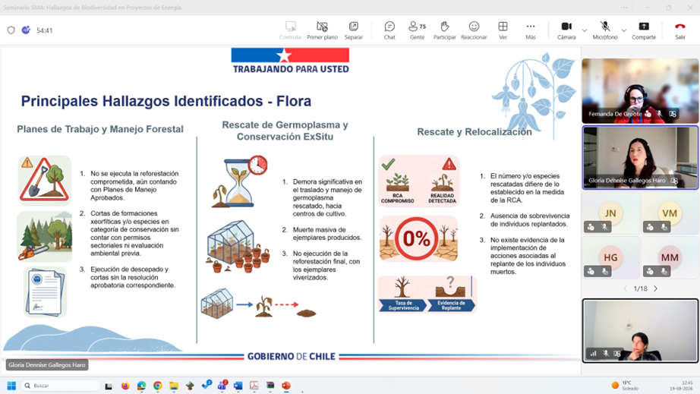Open Microsoft Edge from taskbar

tap(141, 386)
